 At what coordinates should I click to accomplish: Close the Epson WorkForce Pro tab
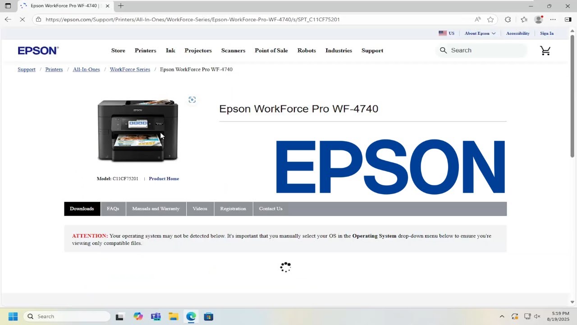coord(107,6)
